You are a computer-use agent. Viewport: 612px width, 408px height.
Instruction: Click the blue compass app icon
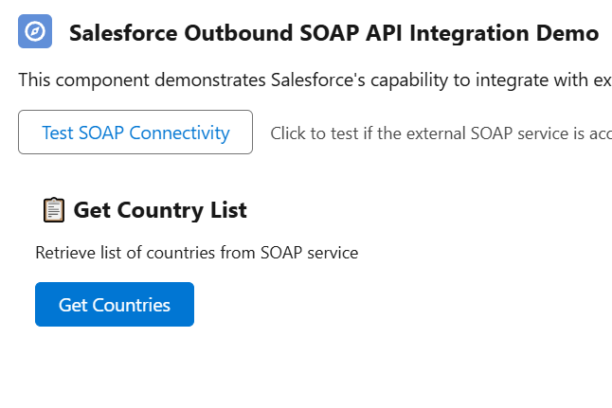pos(35,31)
